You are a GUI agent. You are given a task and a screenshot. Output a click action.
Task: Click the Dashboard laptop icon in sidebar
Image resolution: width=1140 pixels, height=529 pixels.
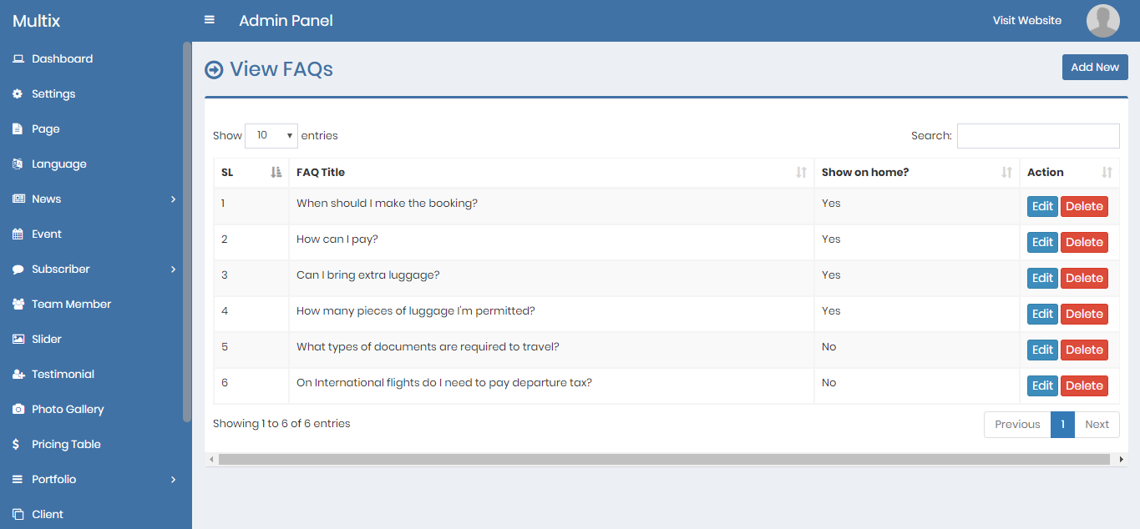18,59
